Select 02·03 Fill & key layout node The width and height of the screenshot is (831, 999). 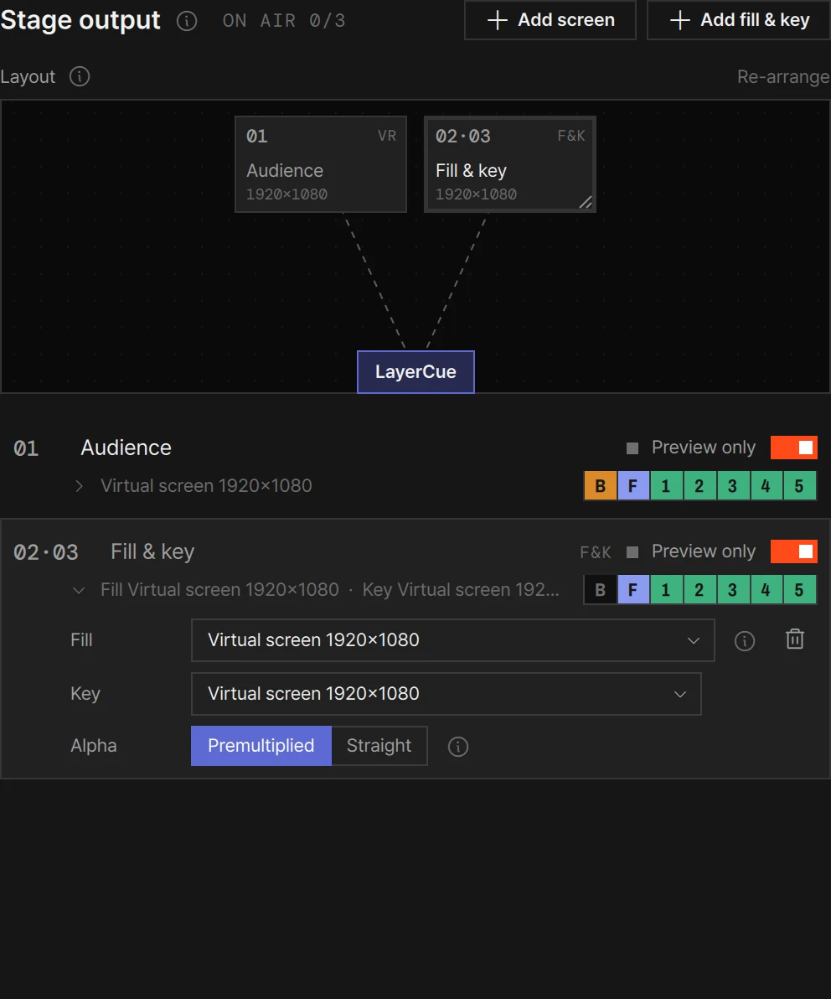(510, 164)
